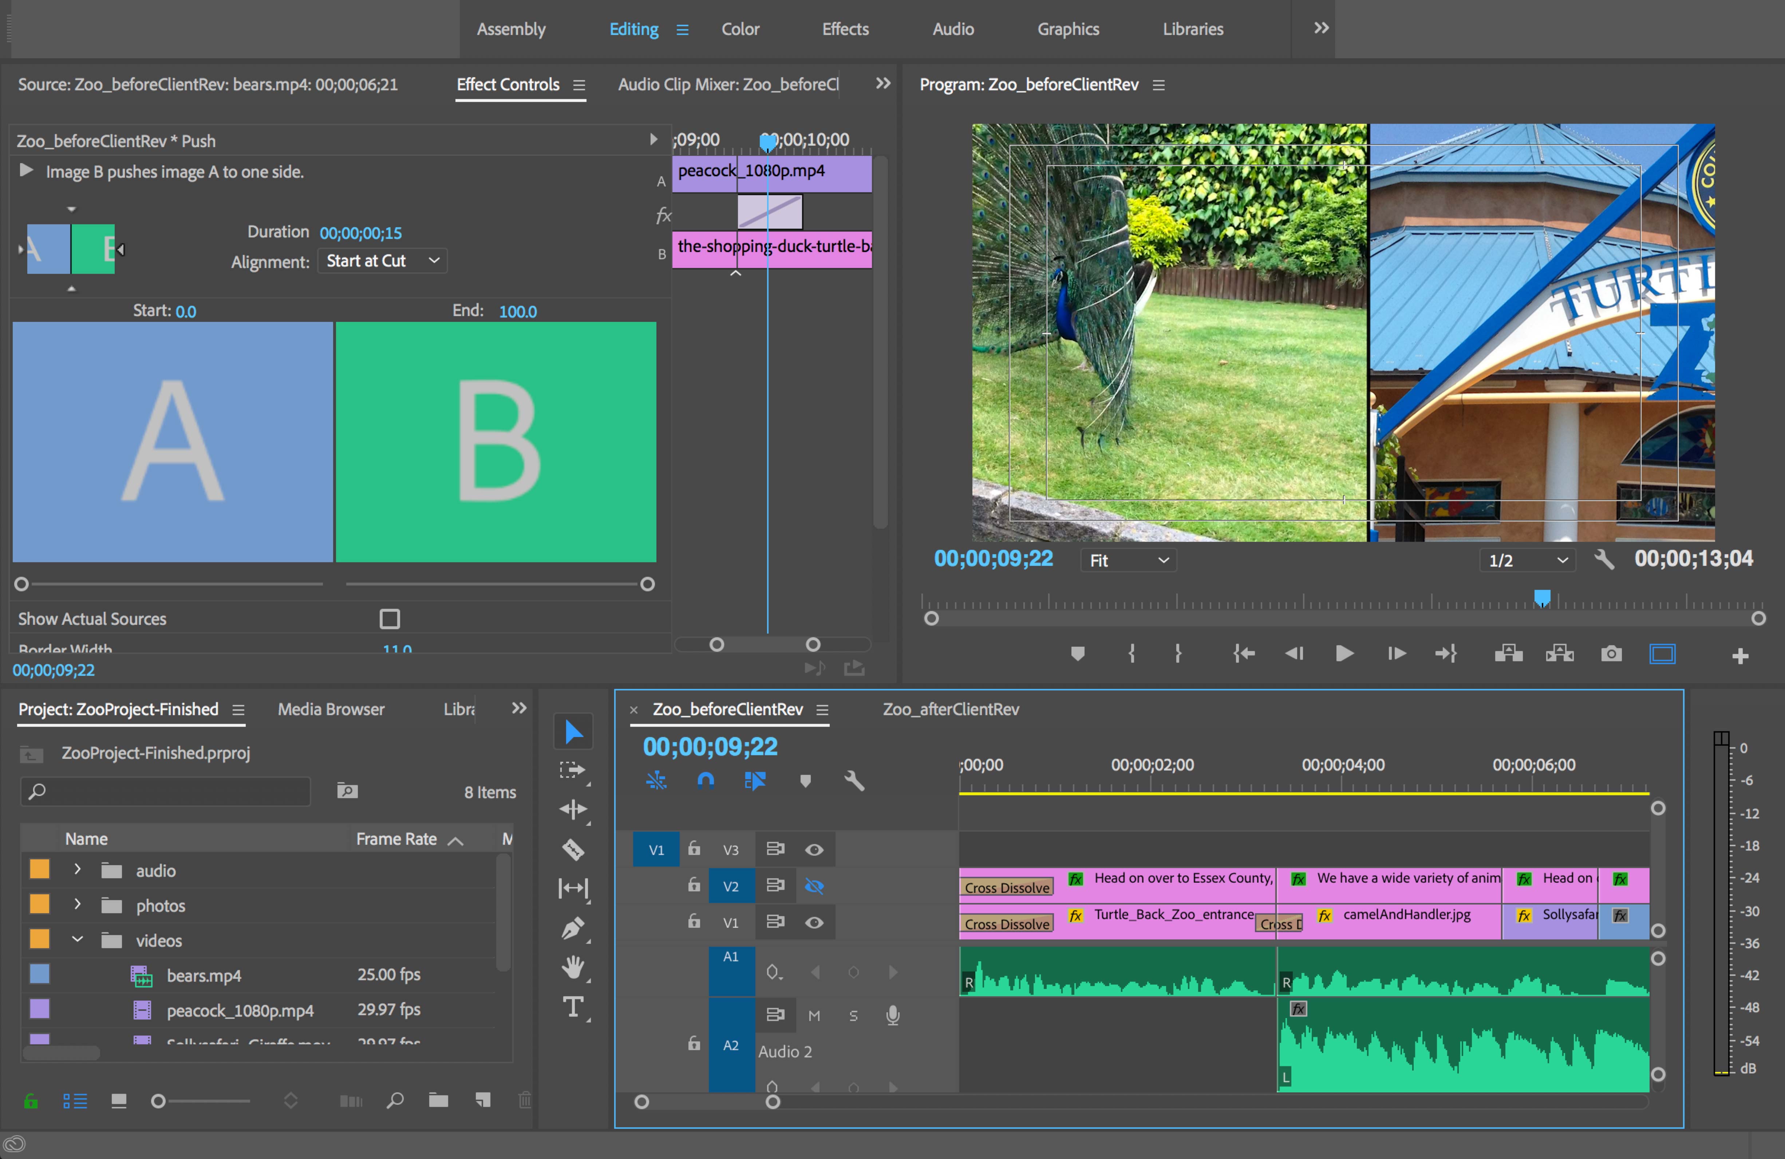Mute the Audio 2 track
This screenshot has height=1159, width=1785.
click(814, 1016)
